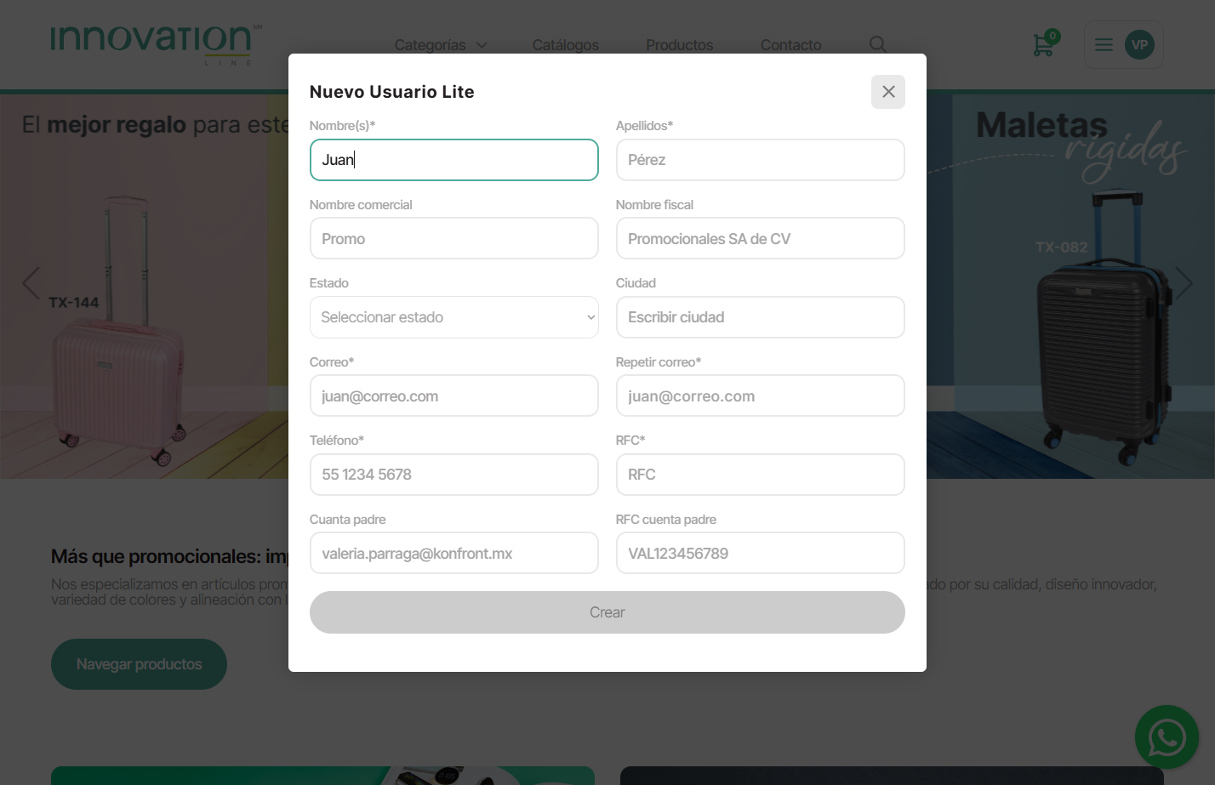Click the Ciudad input field
This screenshot has width=1215, height=785.
click(761, 317)
